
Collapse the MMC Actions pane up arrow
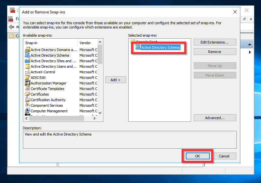250,44
